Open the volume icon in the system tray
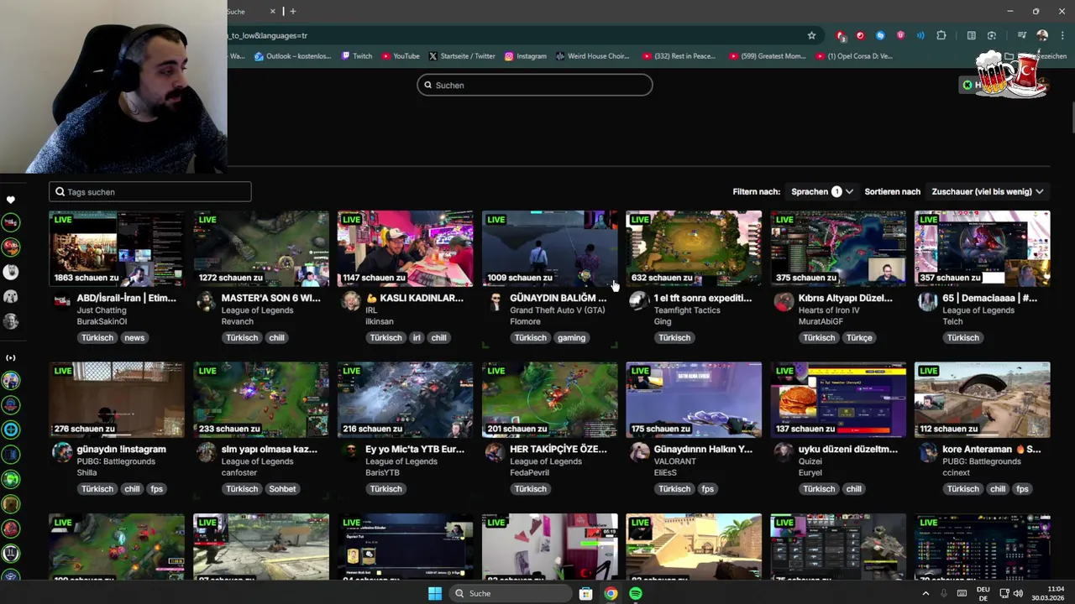This screenshot has width=1075, height=604. (1018, 593)
